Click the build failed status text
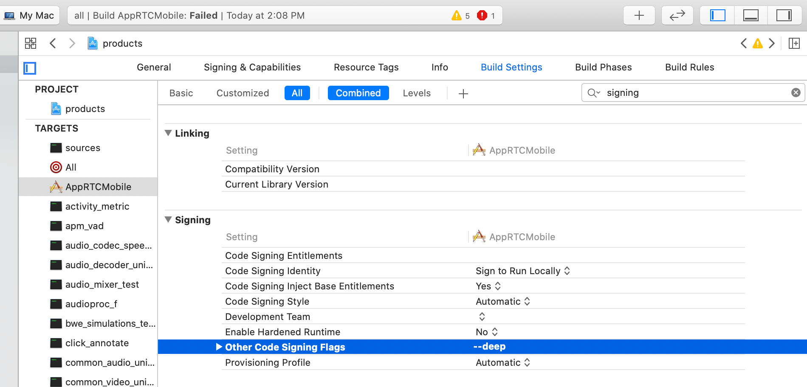 tap(189, 16)
